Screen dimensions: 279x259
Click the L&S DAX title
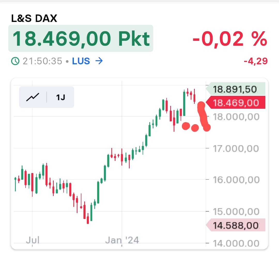point(34,18)
